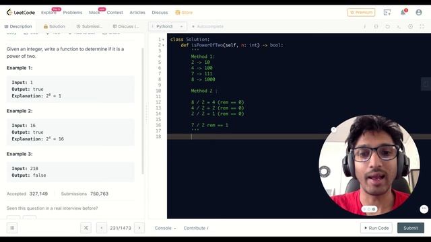Submit the solution

click(411, 228)
